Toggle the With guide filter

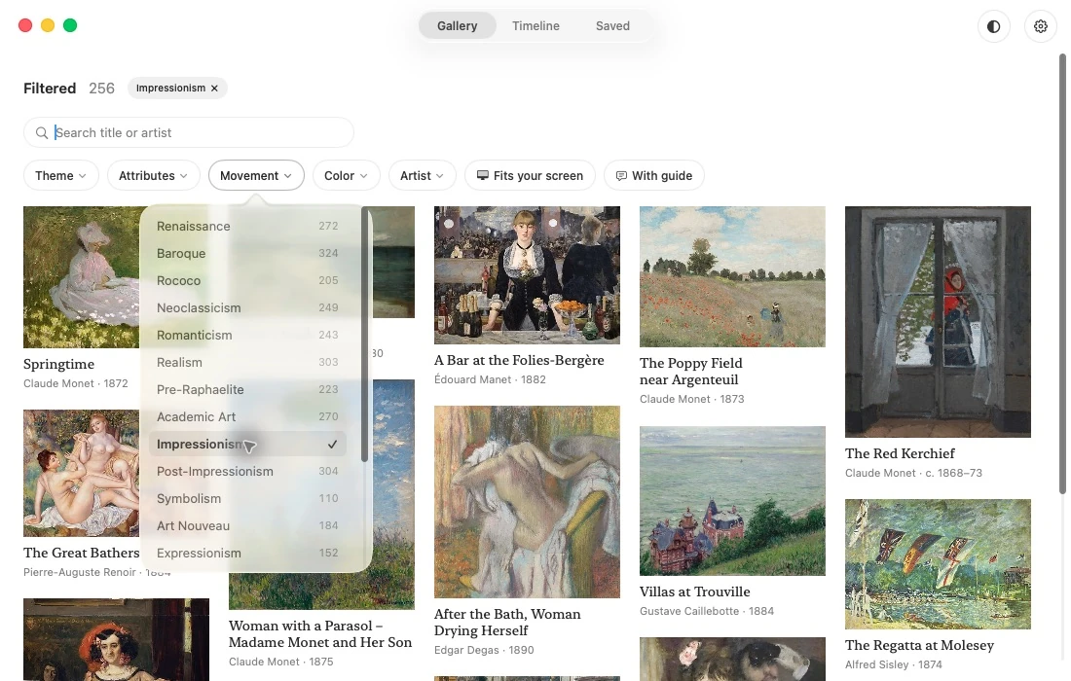tap(653, 175)
